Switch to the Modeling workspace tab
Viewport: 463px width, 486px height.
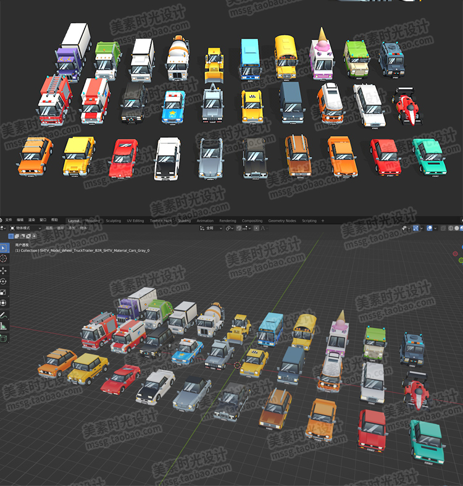[x=93, y=220]
